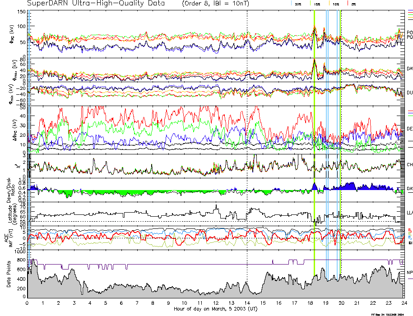Click the dashed vertical marker at hour 14
This screenshot has height=316, width=413.
pyautogui.click(x=247, y=154)
